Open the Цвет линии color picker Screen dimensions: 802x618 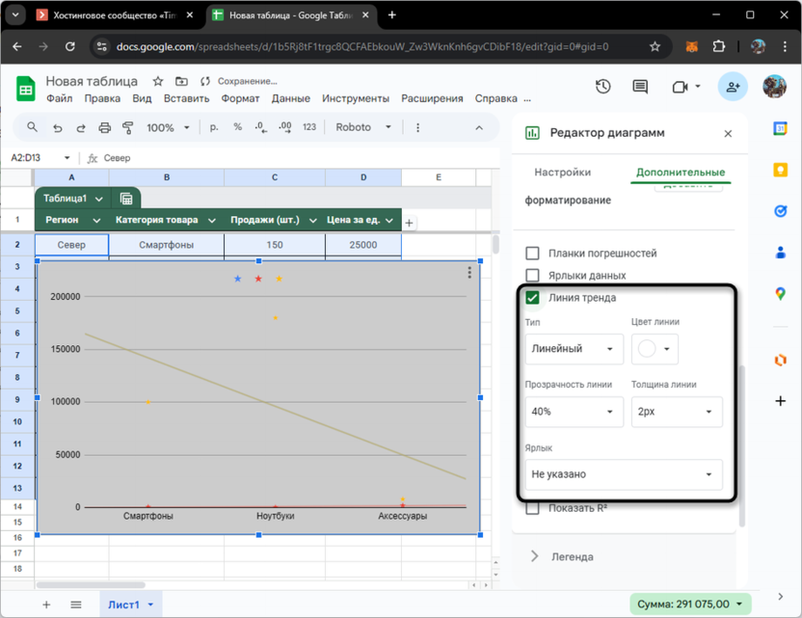click(x=655, y=349)
